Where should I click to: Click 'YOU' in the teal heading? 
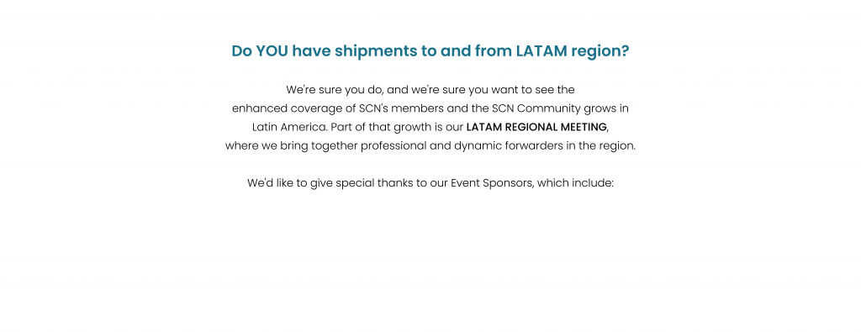click(272, 51)
